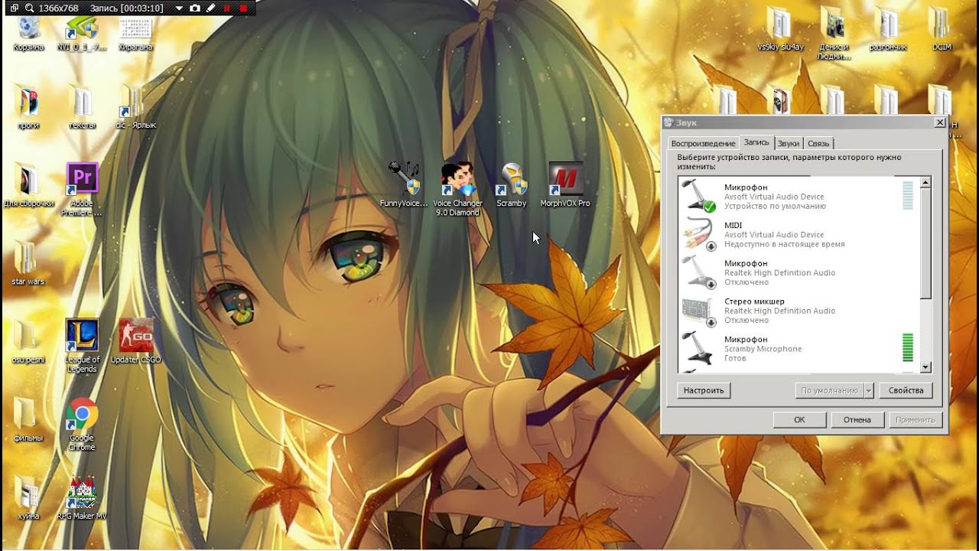Select the DCIM folder icon
Image resolution: width=979 pixels, height=551 pixels.
point(942,29)
